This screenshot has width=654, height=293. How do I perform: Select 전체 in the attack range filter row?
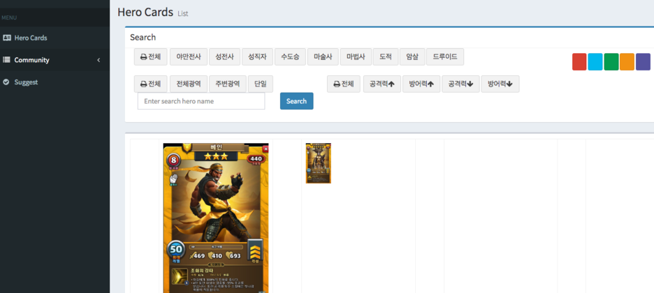click(150, 84)
